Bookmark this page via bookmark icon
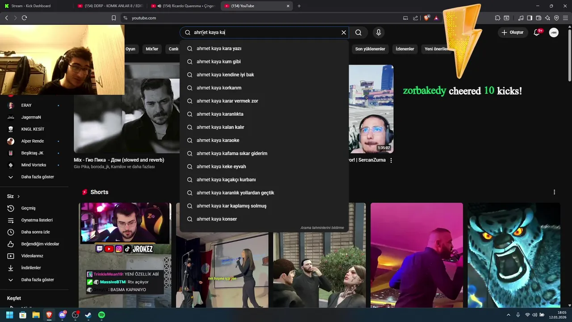Image resolution: width=572 pixels, height=322 pixels. [114, 18]
